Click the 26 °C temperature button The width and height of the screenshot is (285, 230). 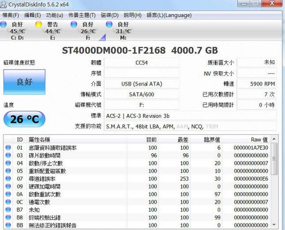(x=24, y=119)
